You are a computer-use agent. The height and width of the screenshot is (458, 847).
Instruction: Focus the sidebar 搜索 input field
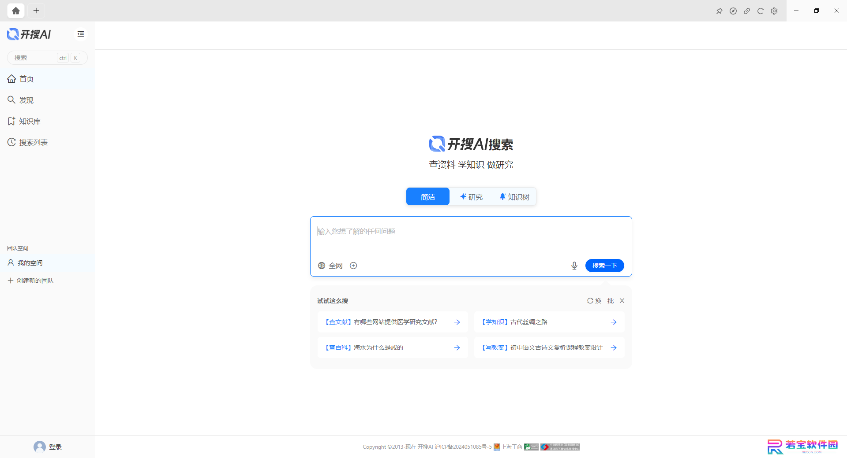47,58
